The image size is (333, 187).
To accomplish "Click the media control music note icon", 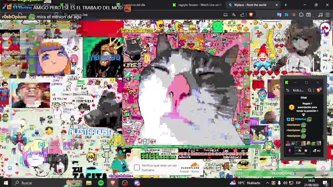I will [321, 15].
